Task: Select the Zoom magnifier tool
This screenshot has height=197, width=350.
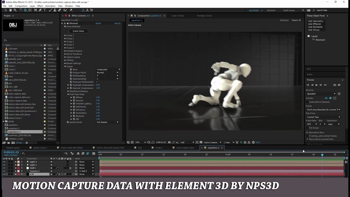Action: (x=15, y=10)
